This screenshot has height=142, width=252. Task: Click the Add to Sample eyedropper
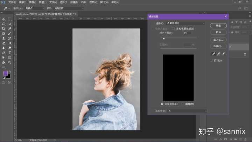click(218, 54)
